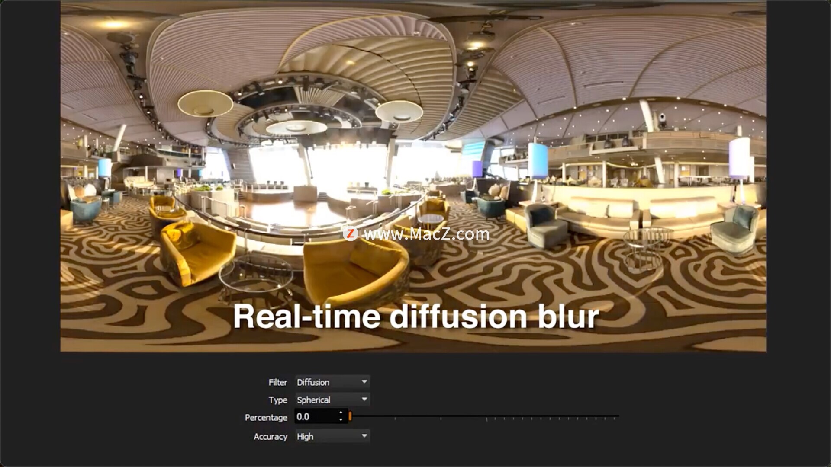831x467 pixels.
Task: Click the Accuracy label text
Action: coord(270,437)
